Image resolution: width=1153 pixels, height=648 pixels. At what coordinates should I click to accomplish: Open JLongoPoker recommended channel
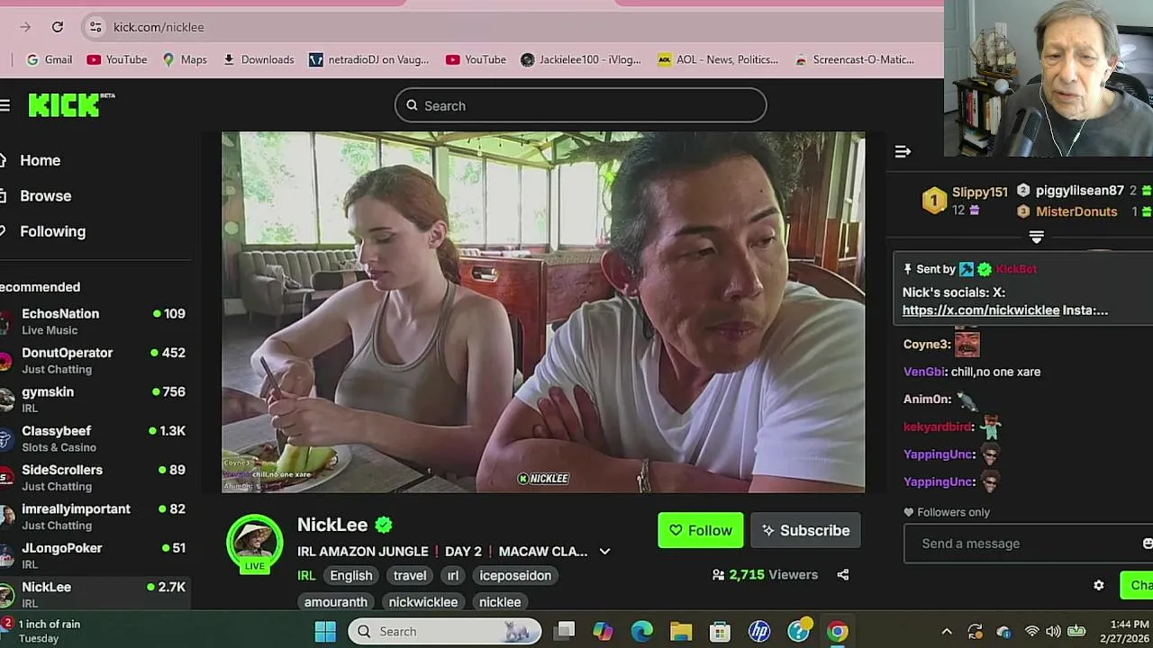click(95, 555)
